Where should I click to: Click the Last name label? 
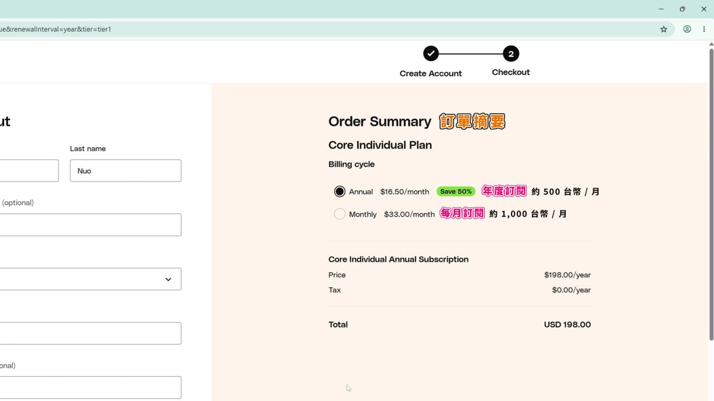(88, 149)
